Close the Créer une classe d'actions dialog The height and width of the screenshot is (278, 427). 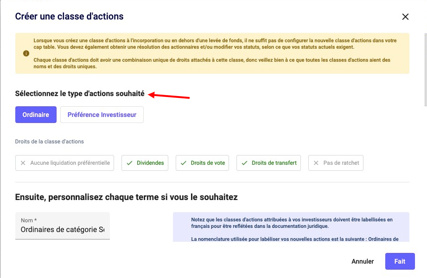pos(405,17)
